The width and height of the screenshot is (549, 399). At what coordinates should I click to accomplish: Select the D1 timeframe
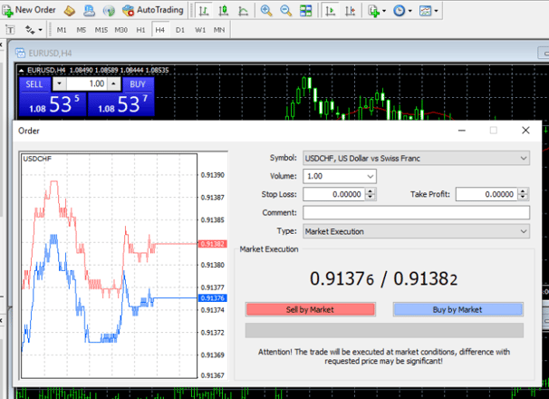(180, 30)
